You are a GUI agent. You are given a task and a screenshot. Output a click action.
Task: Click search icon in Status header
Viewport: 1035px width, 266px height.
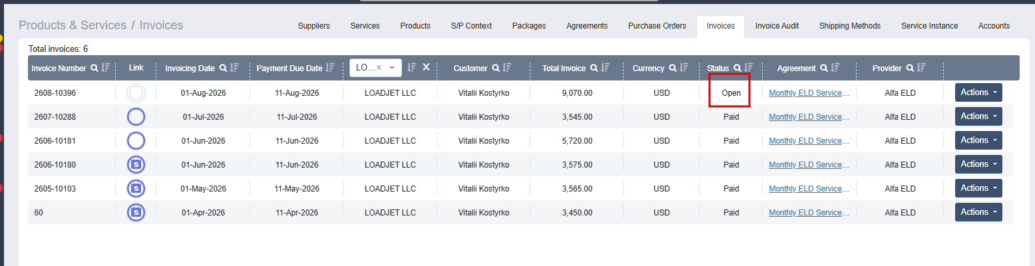737,68
